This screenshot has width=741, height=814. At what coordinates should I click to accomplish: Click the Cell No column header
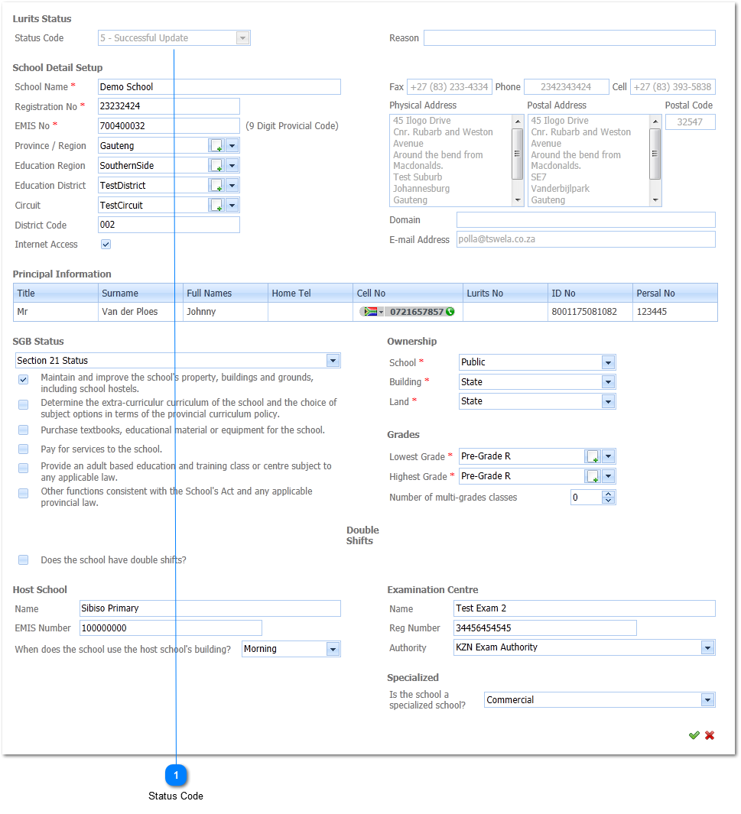coord(408,293)
